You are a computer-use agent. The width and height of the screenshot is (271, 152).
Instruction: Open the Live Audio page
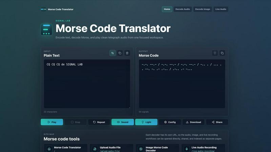click(221, 9)
